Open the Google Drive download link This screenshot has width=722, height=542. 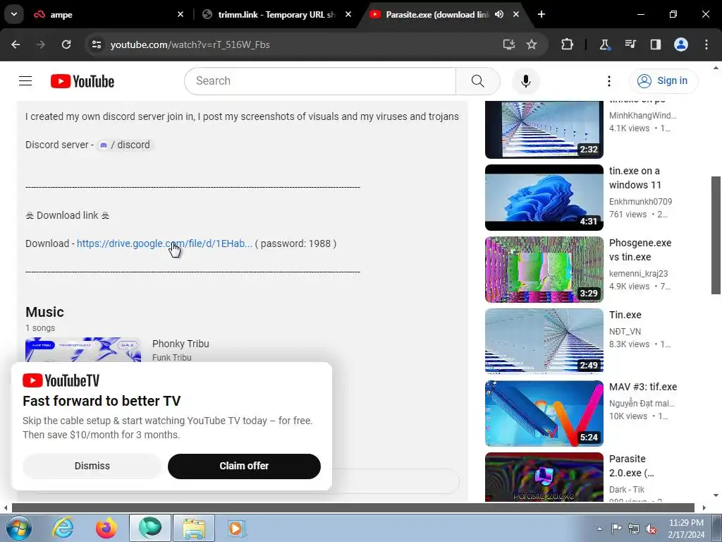(164, 243)
